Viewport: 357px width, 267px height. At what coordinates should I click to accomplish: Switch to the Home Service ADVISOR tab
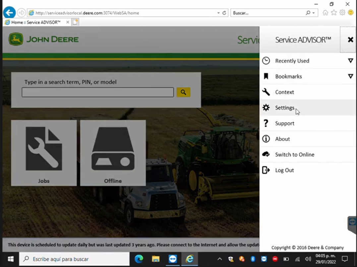pos(35,22)
